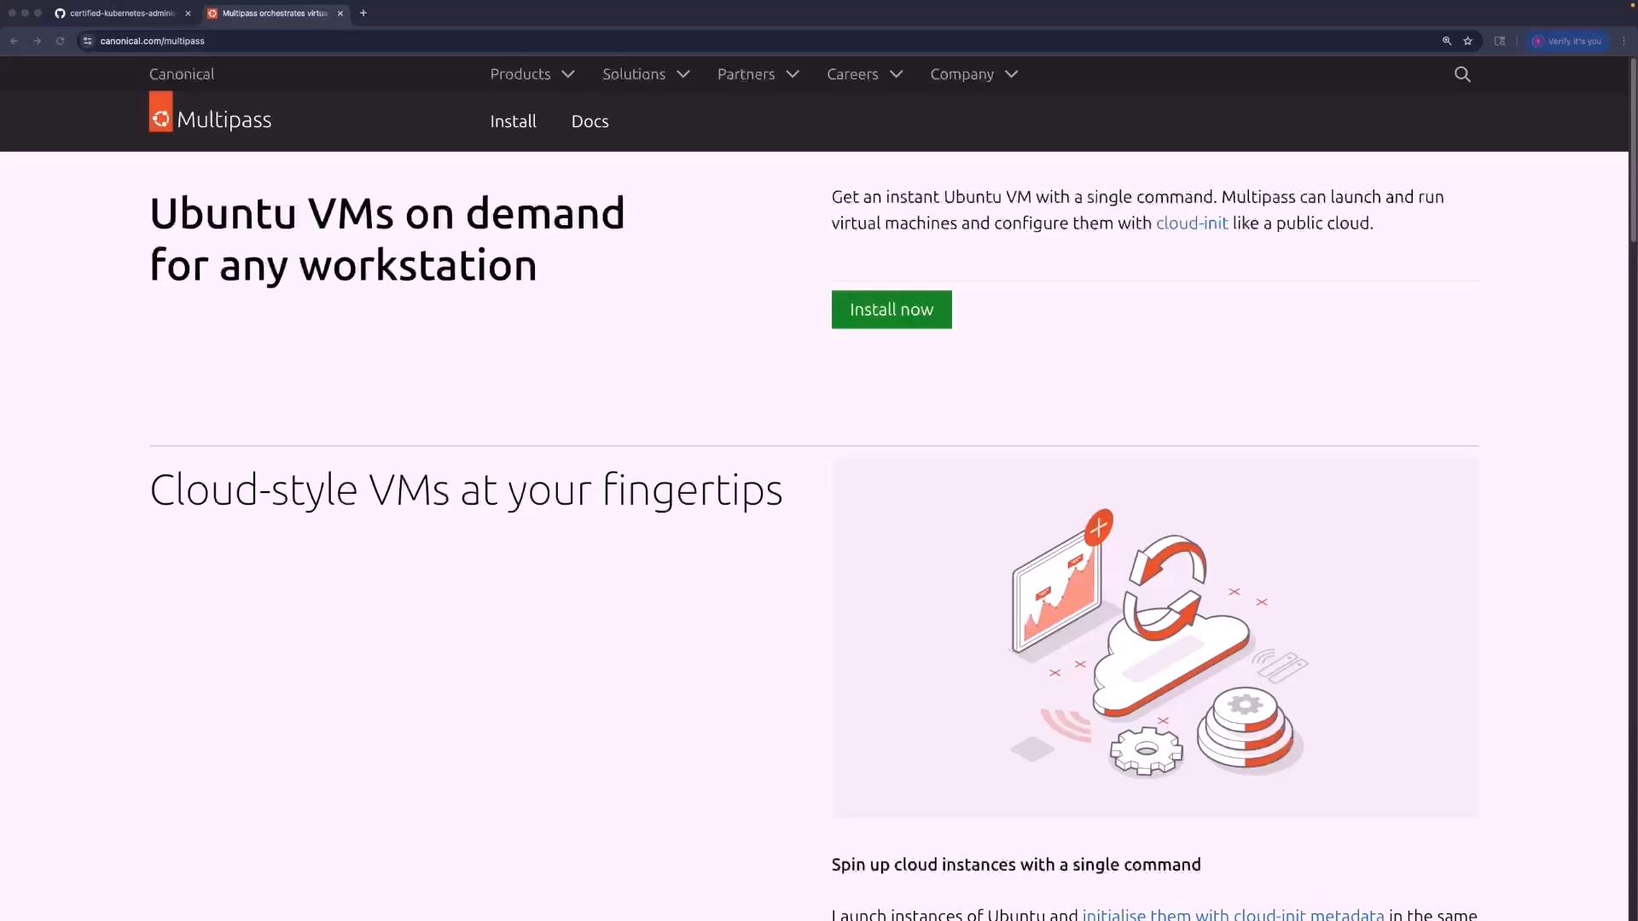Viewport: 1638px width, 921px height.
Task: Click the 'Ubuntu VMs on demand' heading
Action: click(x=387, y=240)
